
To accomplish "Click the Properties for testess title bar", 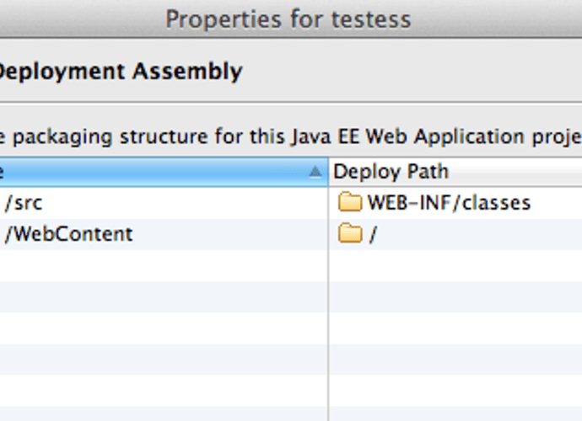I will (x=288, y=19).
